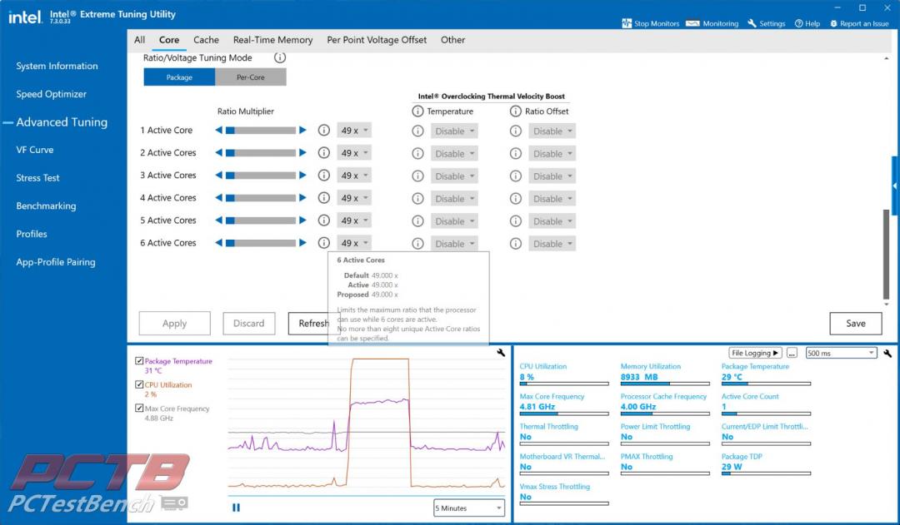This screenshot has width=900, height=525.
Task: Increase the 6 Active Cores ratio with right arrow
Action: click(x=302, y=242)
